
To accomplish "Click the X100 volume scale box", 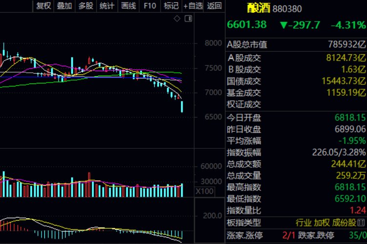I will [x=204, y=191].
